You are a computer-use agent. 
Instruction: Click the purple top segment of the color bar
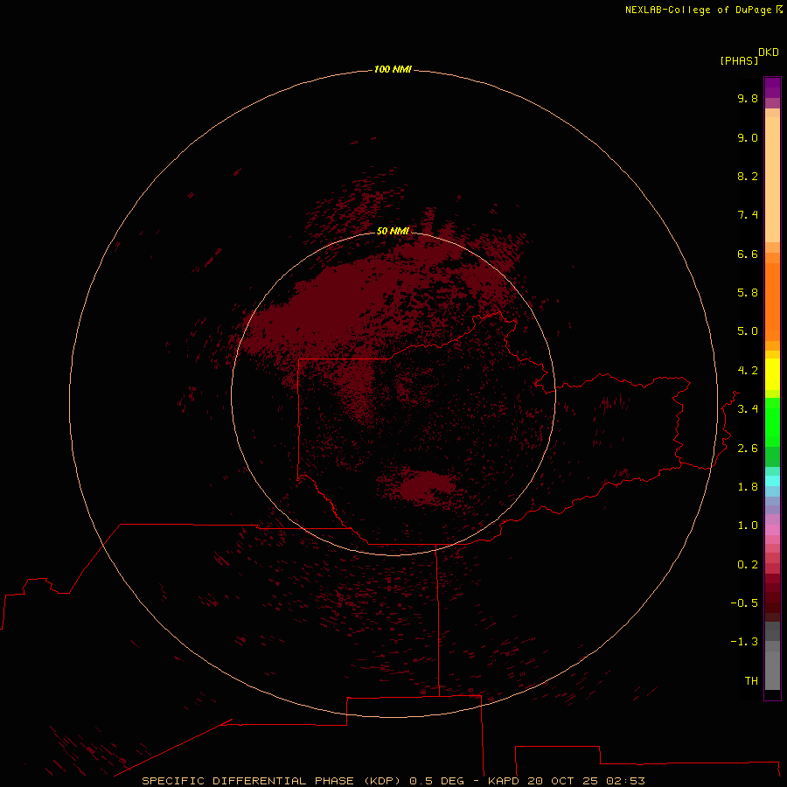tap(772, 87)
